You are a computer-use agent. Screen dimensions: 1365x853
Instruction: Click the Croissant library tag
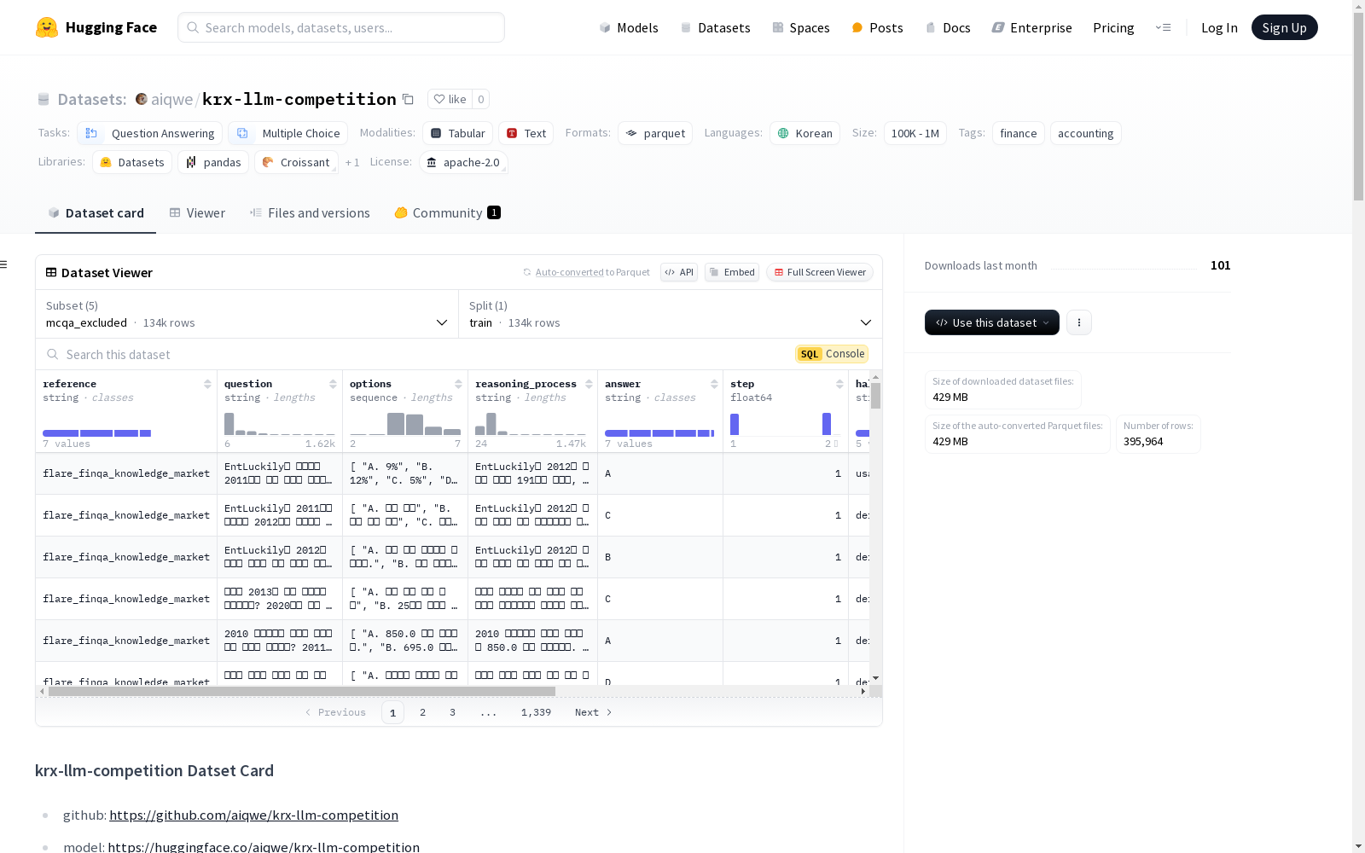click(x=296, y=162)
